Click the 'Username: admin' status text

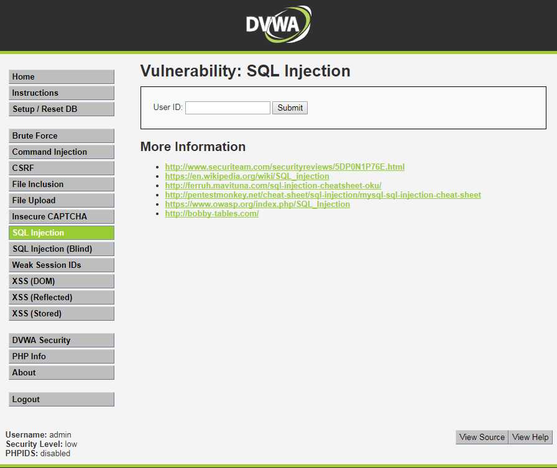[x=39, y=434]
